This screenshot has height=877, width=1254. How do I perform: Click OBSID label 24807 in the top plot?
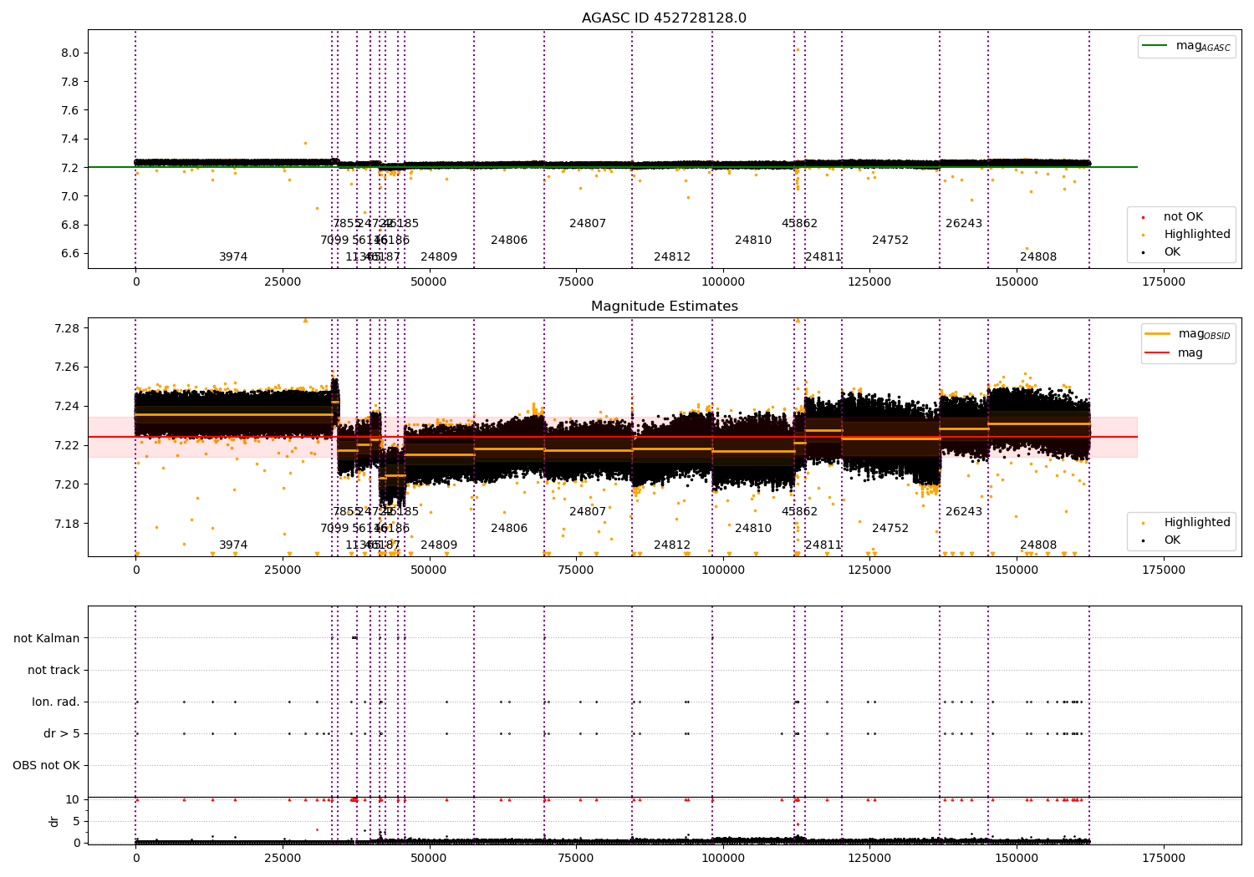[588, 224]
